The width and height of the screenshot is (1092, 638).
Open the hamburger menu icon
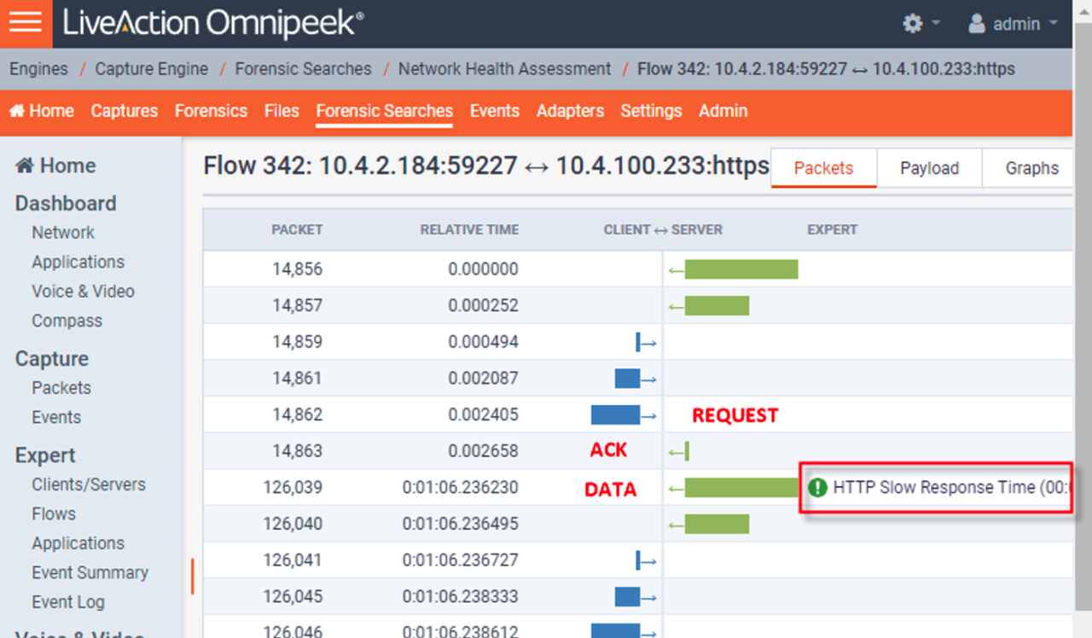point(26,23)
